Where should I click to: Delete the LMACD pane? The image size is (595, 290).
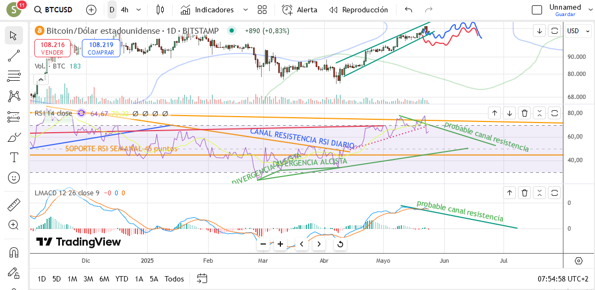tap(525, 193)
